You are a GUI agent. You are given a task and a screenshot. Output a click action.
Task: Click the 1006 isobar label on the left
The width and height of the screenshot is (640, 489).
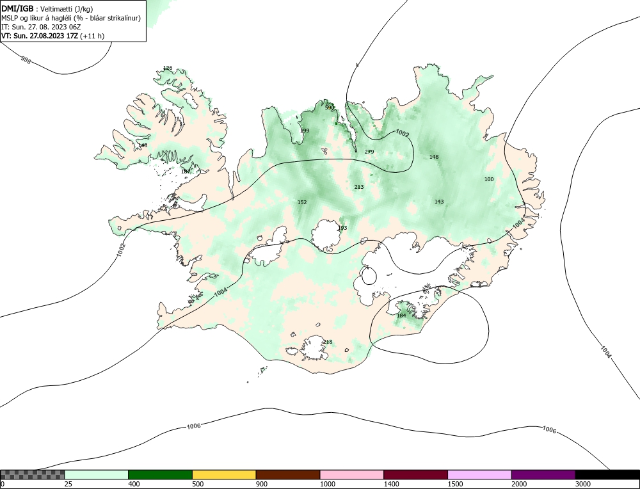[x=193, y=426]
